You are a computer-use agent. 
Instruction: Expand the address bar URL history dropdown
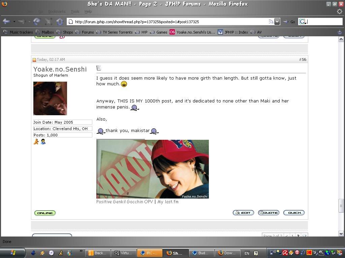(x=277, y=21)
